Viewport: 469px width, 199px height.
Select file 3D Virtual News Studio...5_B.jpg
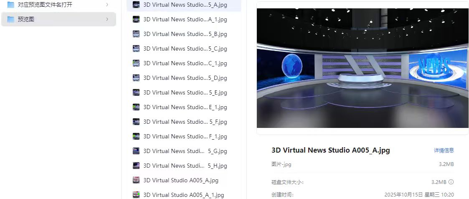point(184,34)
